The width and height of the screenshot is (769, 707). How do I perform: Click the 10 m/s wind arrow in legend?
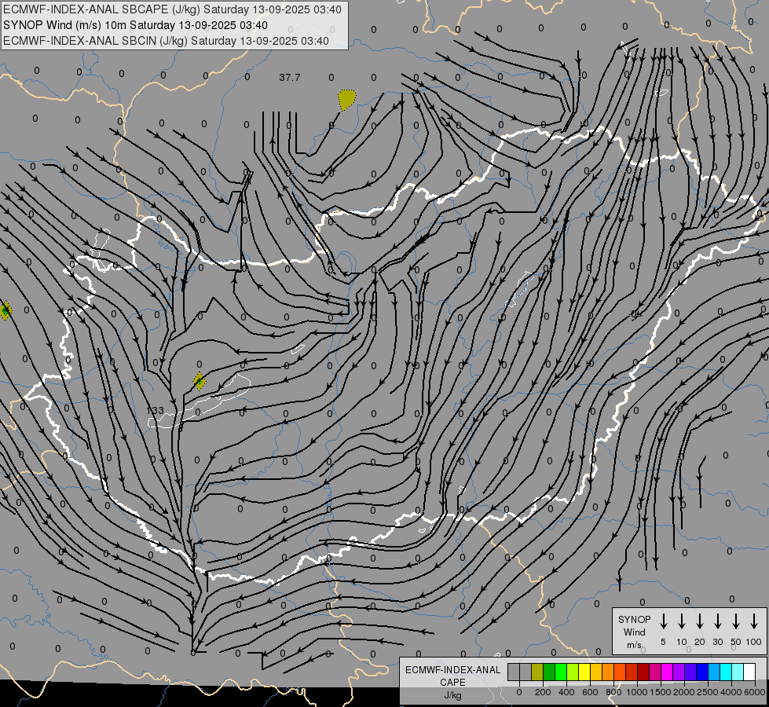(682, 621)
